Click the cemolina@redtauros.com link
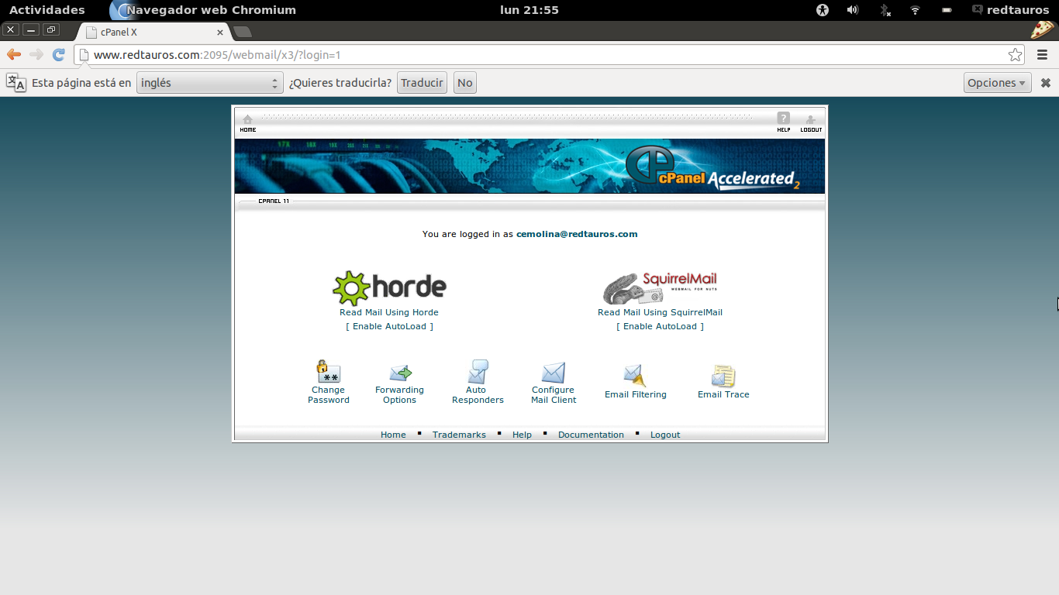This screenshot has height=595, width=1059. point(577,234)
